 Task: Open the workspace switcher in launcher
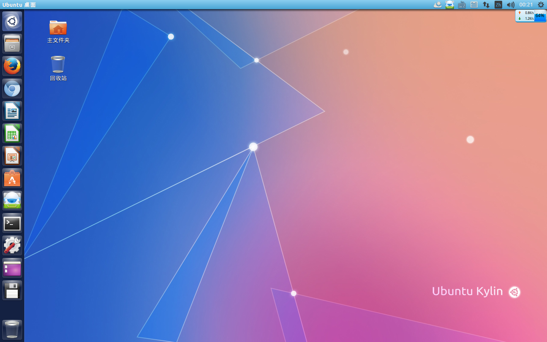pos(12,268)
